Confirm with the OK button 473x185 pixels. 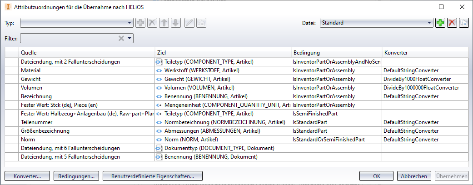pyautogui.click(x=377, y=176)
